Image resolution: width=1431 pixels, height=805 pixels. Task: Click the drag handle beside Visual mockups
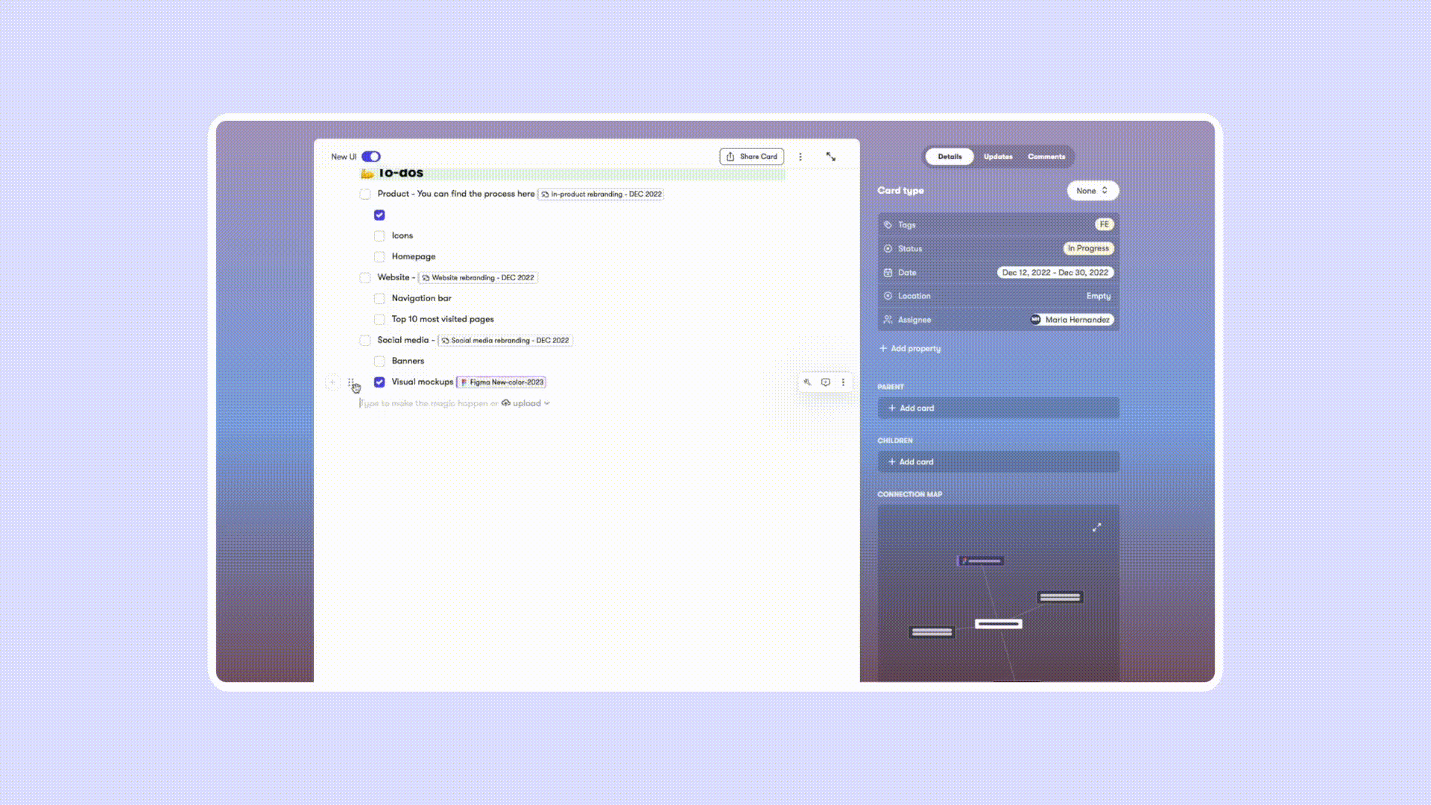[x=350, y=382]
